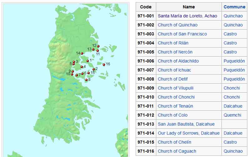Click the 971-013 code cell

tap(146, 124)
